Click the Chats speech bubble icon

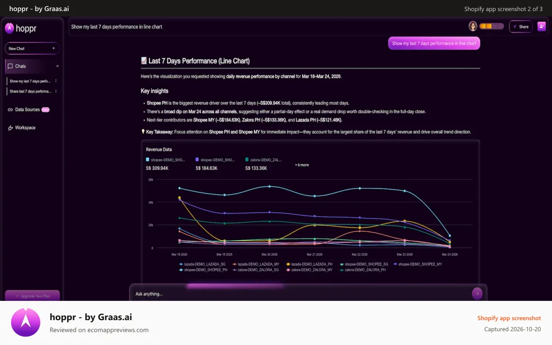[10, 66]
